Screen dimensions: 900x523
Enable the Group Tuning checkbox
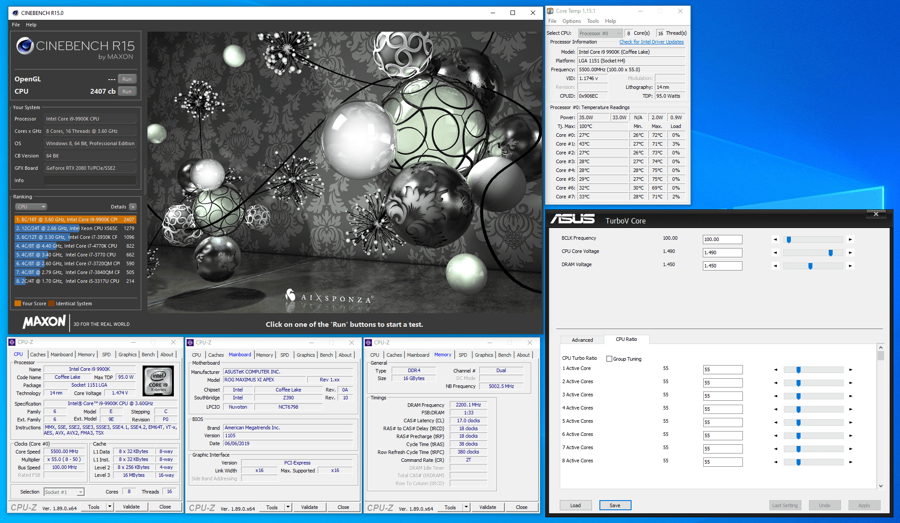pos(609,359)
